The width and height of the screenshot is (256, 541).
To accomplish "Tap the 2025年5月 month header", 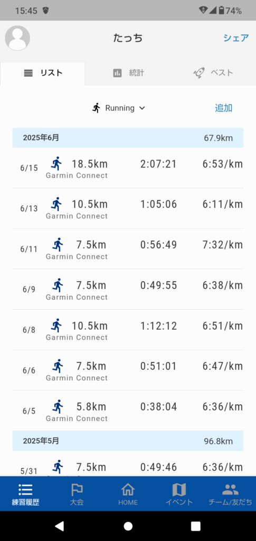I will pyautogui.click(x=128, y=441).
